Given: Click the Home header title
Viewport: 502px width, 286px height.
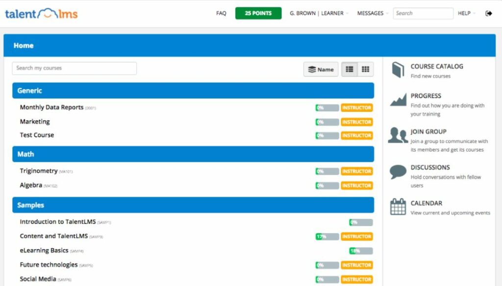Looking at the screenshot, I should (24, 46).
